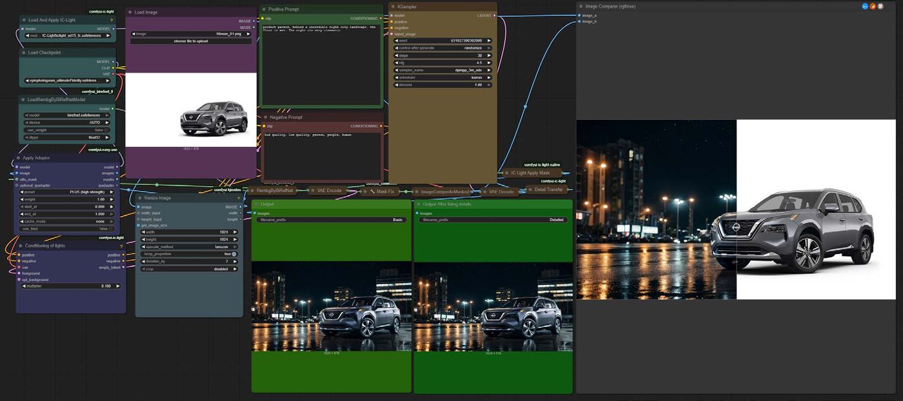Open help question mark on Resize Image node
This screenshot has height=401, width=903.
click(238, 198)
